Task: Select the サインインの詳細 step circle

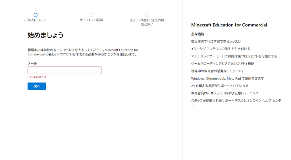Action: point(91,15)
